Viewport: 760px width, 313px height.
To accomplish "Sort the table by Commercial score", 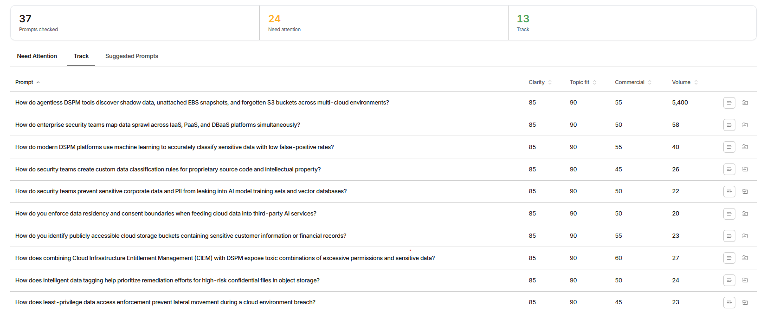I will pyautogui.click(x=633, y=82).
